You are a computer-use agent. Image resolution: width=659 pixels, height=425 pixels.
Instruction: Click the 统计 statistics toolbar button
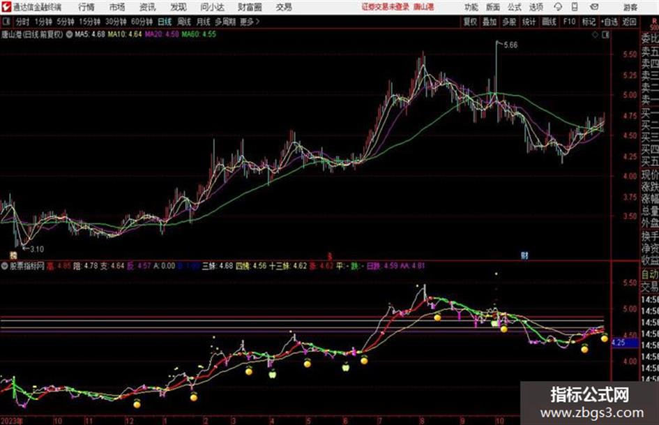pyautogui.click(x=529, y=22)
